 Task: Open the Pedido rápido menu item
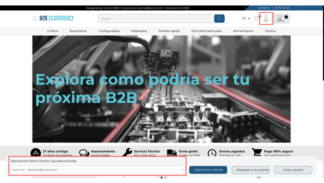(x=169, y=31)
